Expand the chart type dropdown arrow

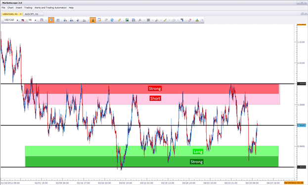45,20
